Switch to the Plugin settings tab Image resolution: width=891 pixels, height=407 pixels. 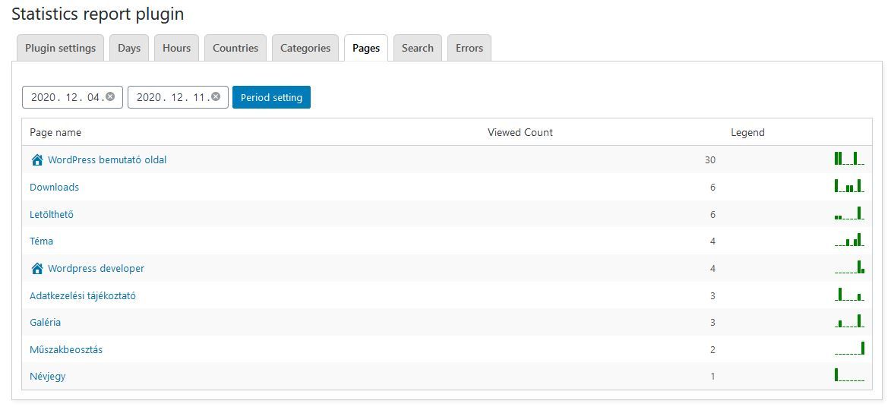[x=60, y=48]
